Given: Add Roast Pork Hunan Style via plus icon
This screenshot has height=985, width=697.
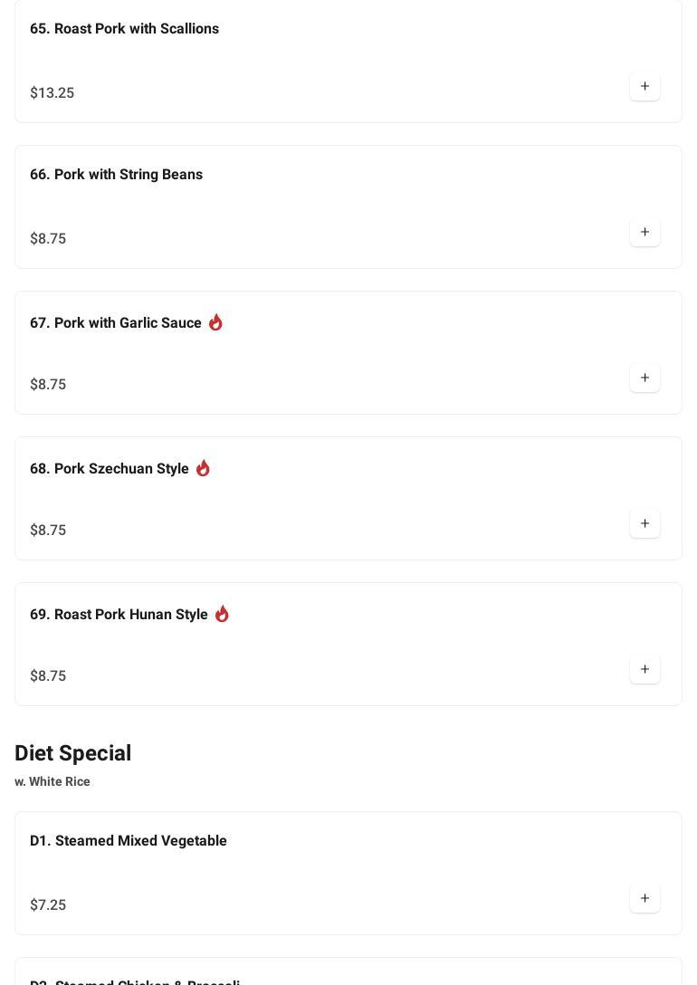Looking at the screenshot, I should point(644,670).
